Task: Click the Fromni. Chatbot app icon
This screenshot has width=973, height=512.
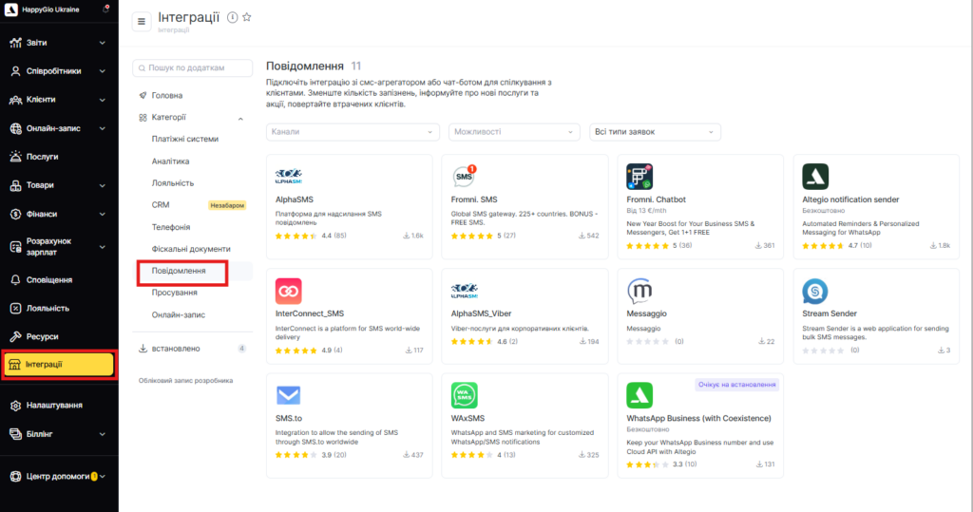Action: [639, 176]
